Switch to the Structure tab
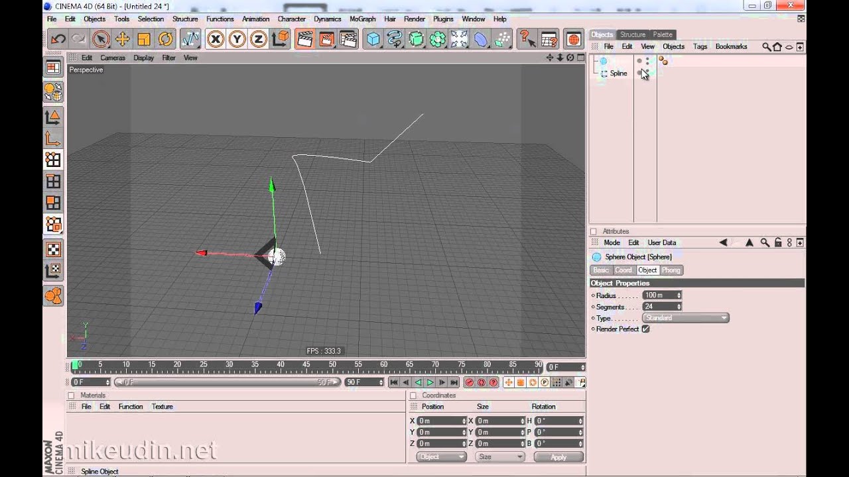The height and width of the screenshot is (477, 849). [633, 34]
